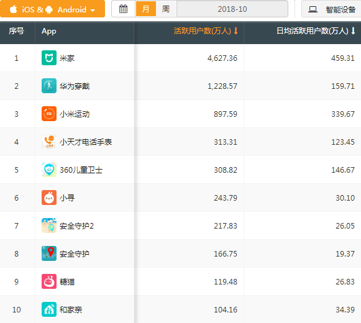Click the 序号 column header
The height and width of the screenshot is (323, 361).
[16, 31]
